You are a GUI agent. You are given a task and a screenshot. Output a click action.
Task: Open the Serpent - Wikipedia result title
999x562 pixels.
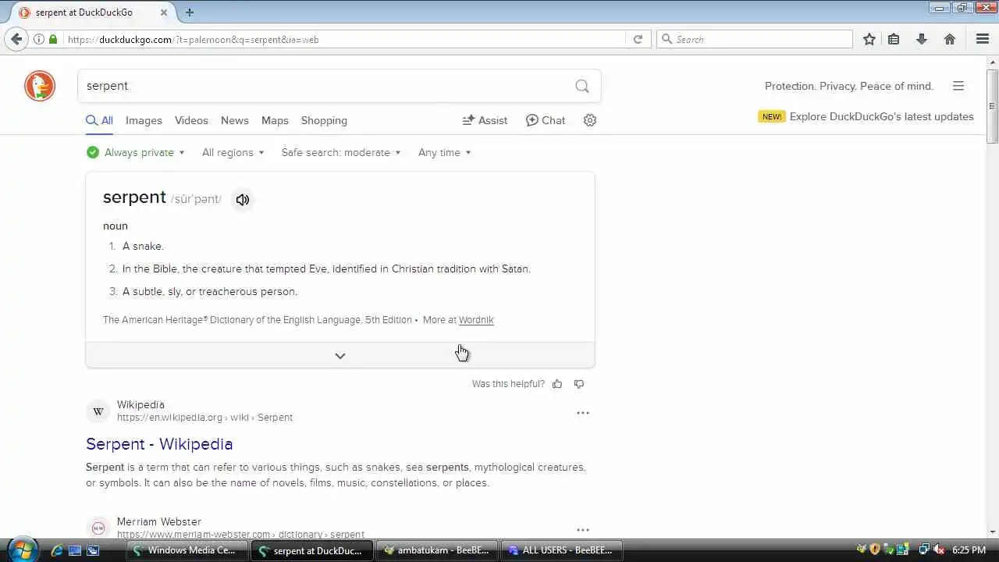point(159,443)
